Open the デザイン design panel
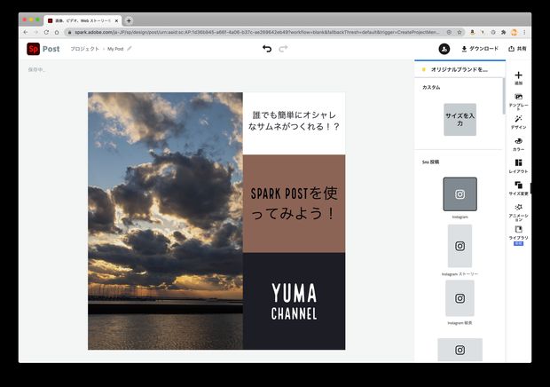This screenshot has height=387, width=550. tap(518, 122)
